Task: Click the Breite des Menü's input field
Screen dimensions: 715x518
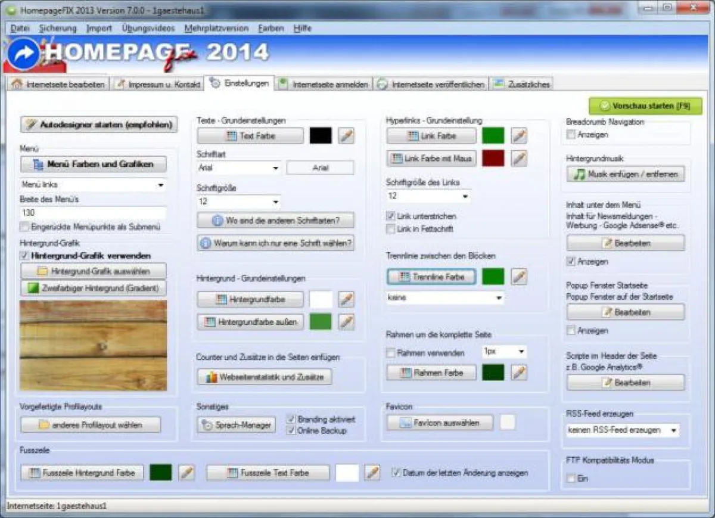Action: click(93, 213)
